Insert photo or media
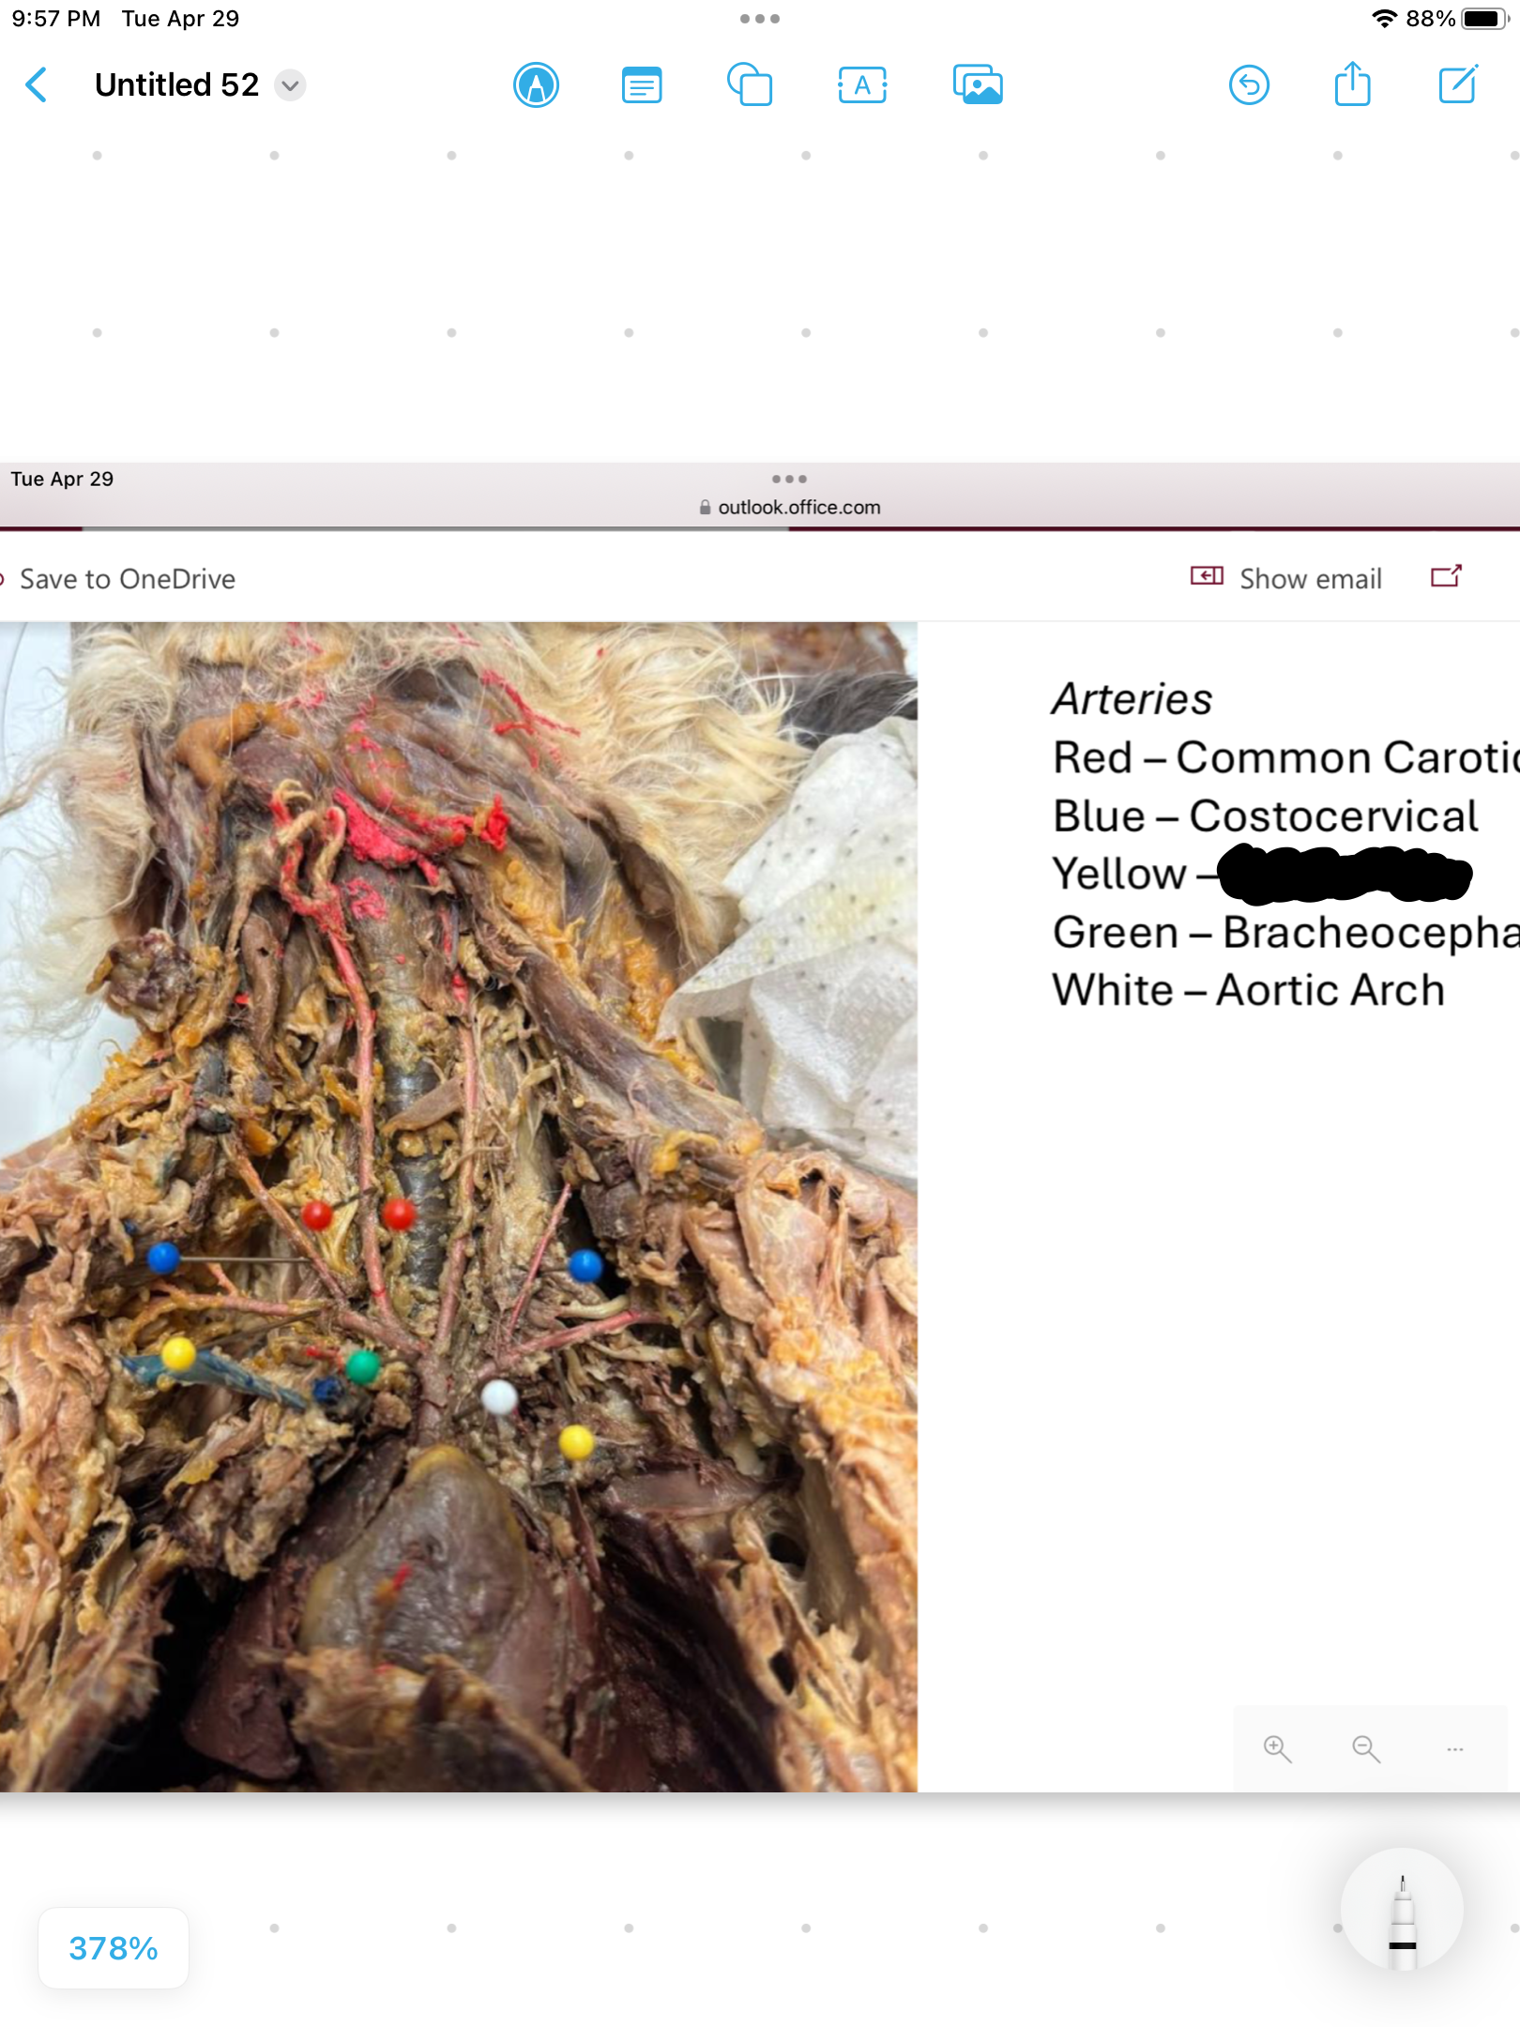The height and width of the screenshot is (2027, 1520). [x=978, y=85]
